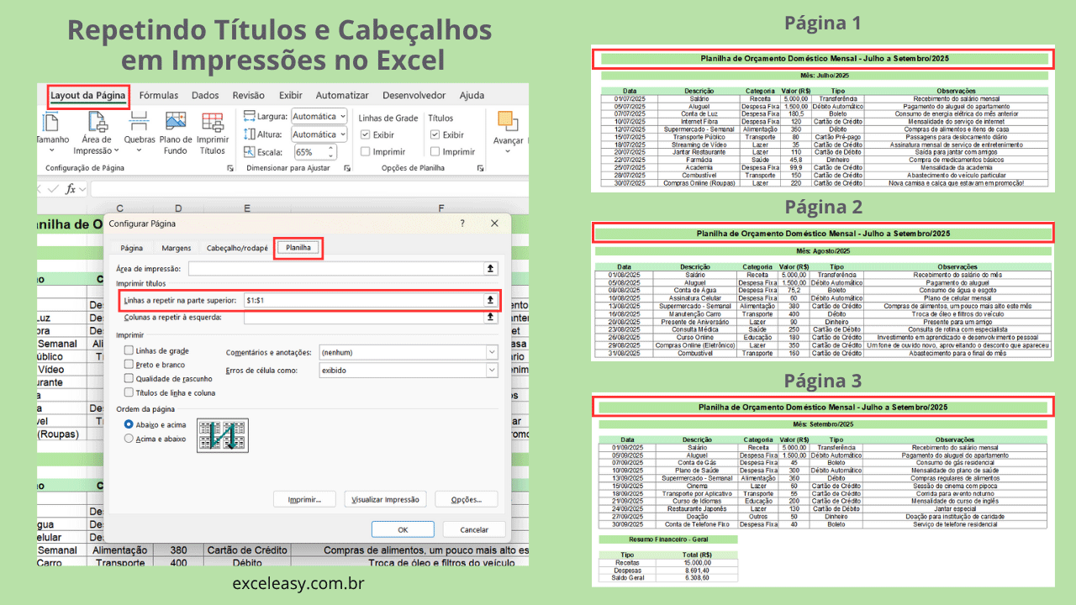
Task: Select the Acima e abaixo radio button
Action: point(129,439)
